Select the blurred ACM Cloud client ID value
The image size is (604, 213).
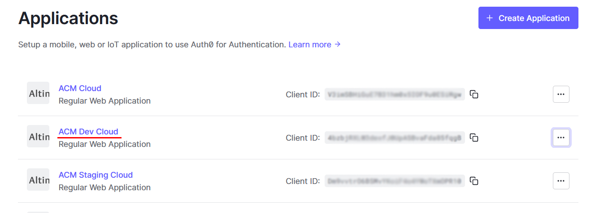(x=395, y=94)
